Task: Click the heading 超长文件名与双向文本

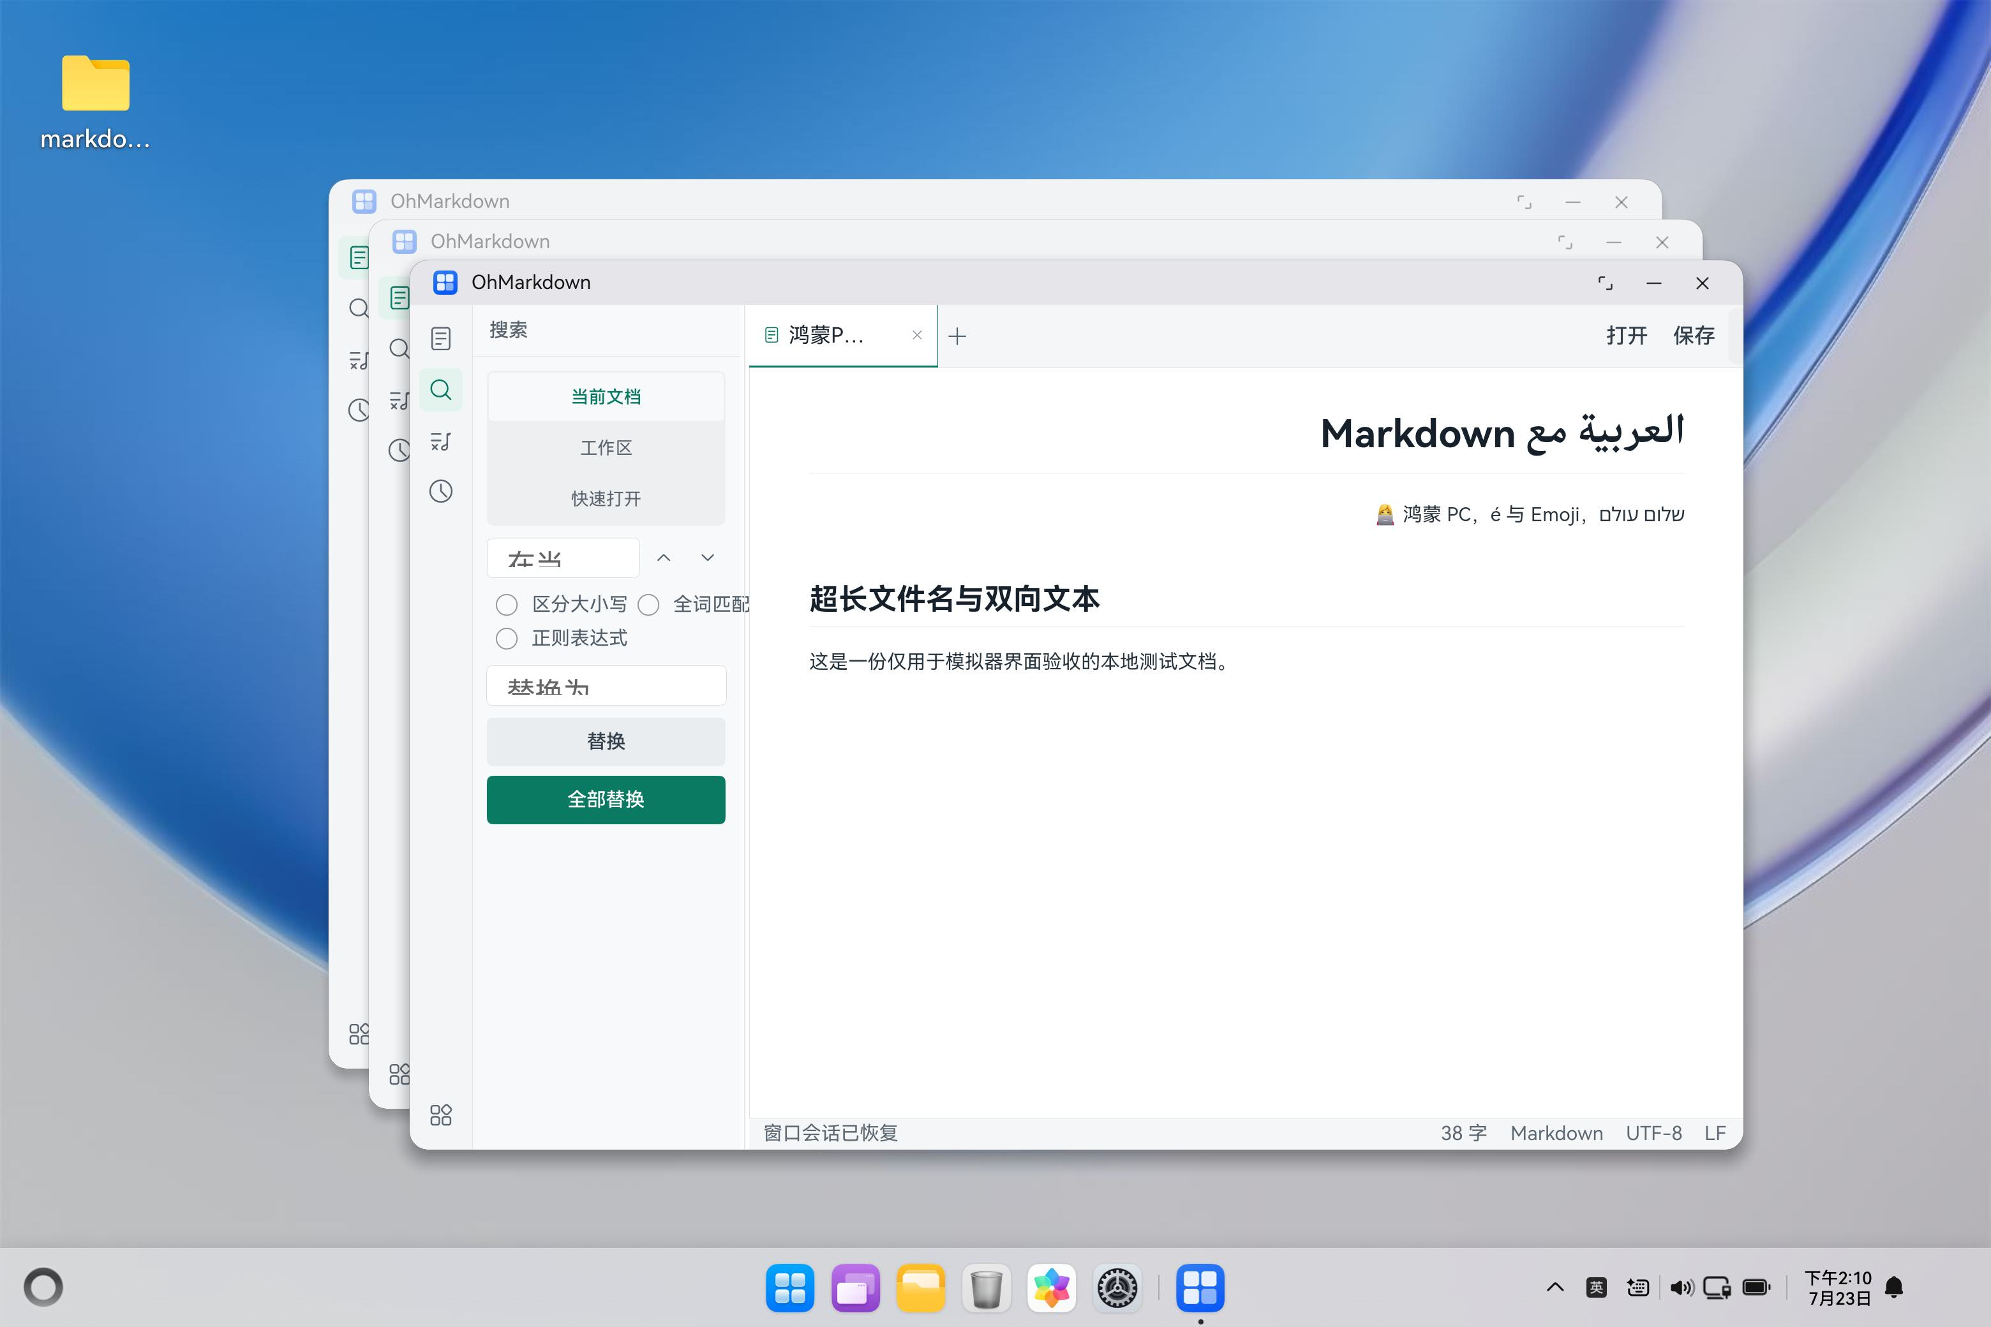Action: [955, 598]
